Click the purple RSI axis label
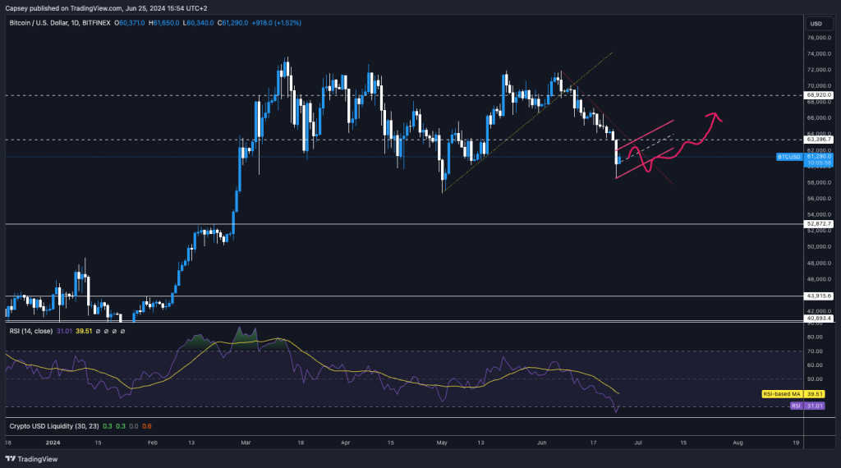 [x=796, y=406]
